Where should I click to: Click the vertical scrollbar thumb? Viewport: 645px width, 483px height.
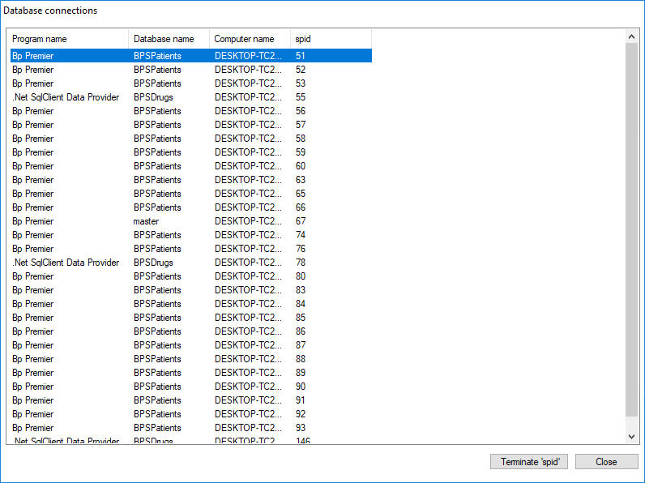coord(632,229)
